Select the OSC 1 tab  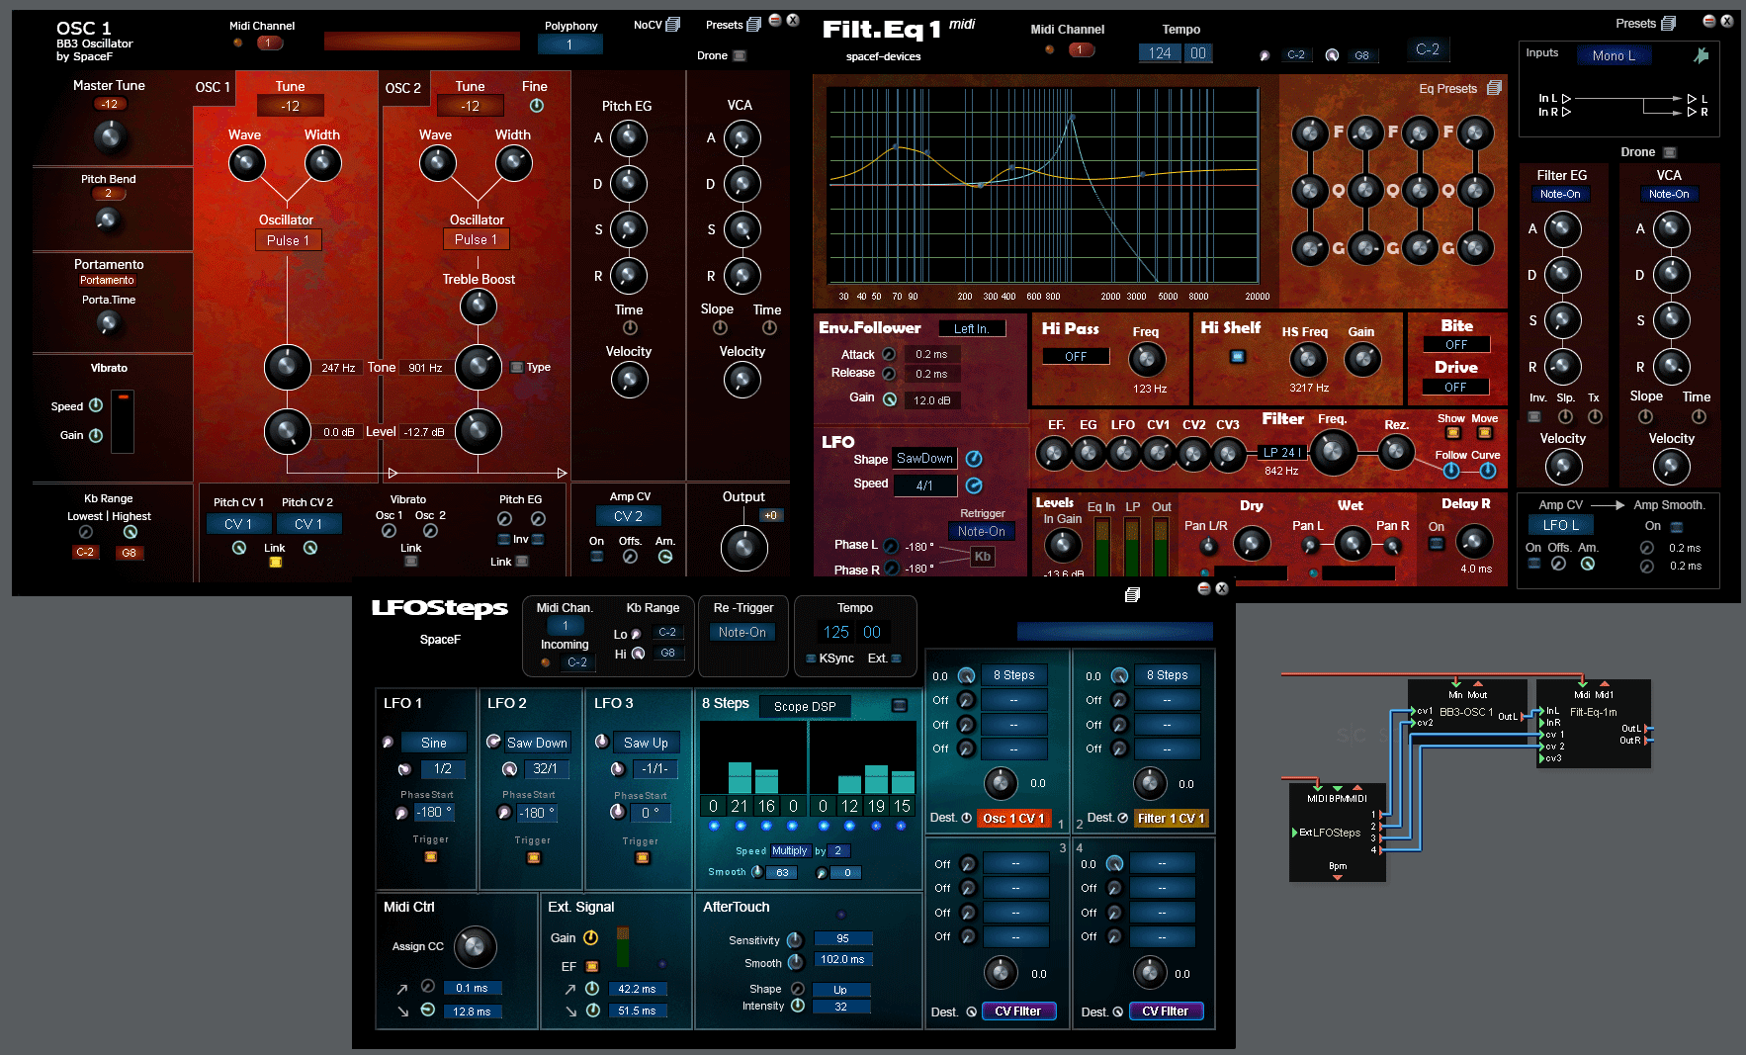[x=213, y=88]
